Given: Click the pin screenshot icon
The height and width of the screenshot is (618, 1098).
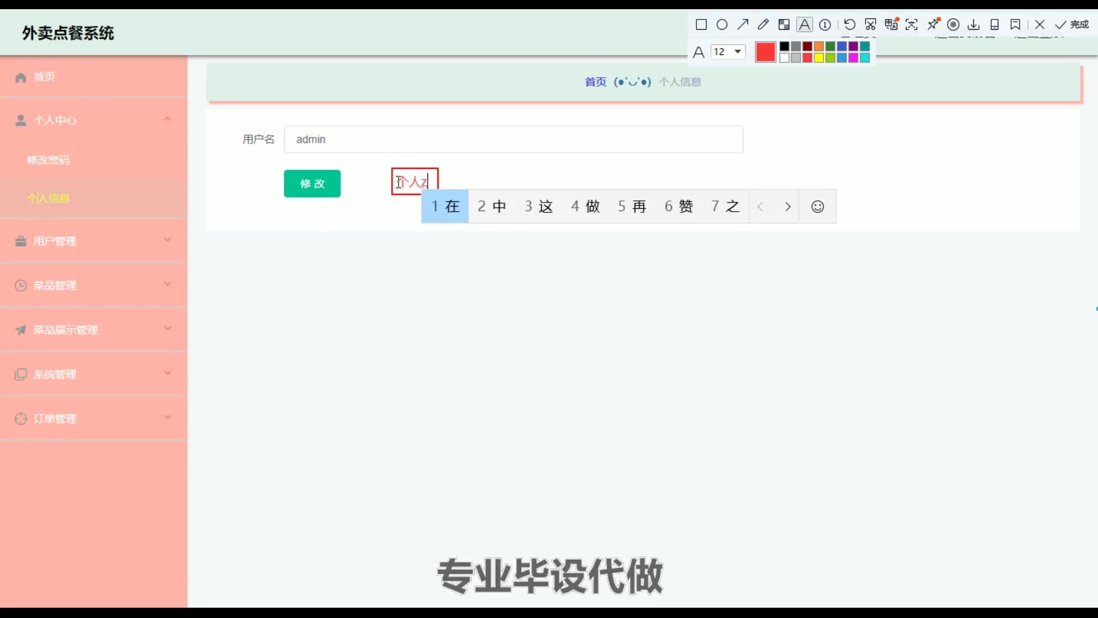Looking at the screenshot, I should [x=933, y=24].
